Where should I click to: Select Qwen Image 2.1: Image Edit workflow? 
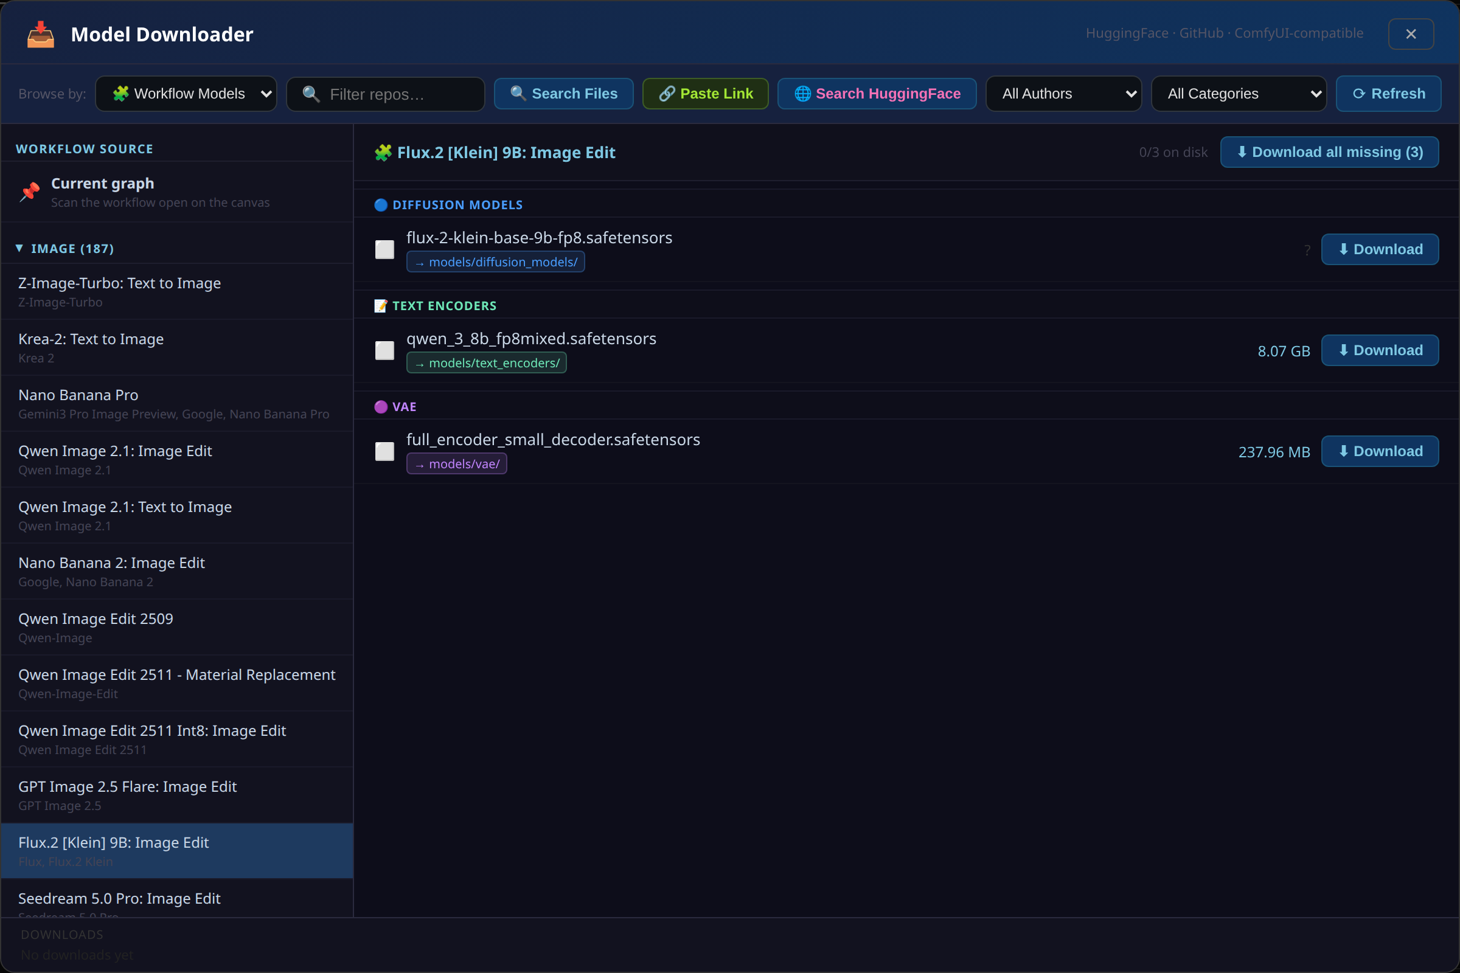pyautogui.click(x=177, y=459)
